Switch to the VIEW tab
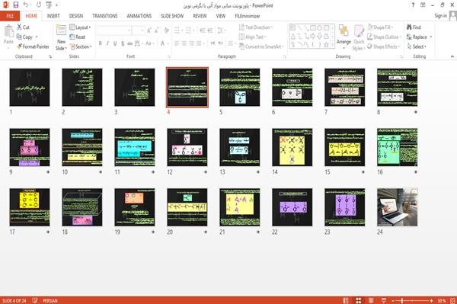Screen dimensions: 457x304 tap(221, 16)
